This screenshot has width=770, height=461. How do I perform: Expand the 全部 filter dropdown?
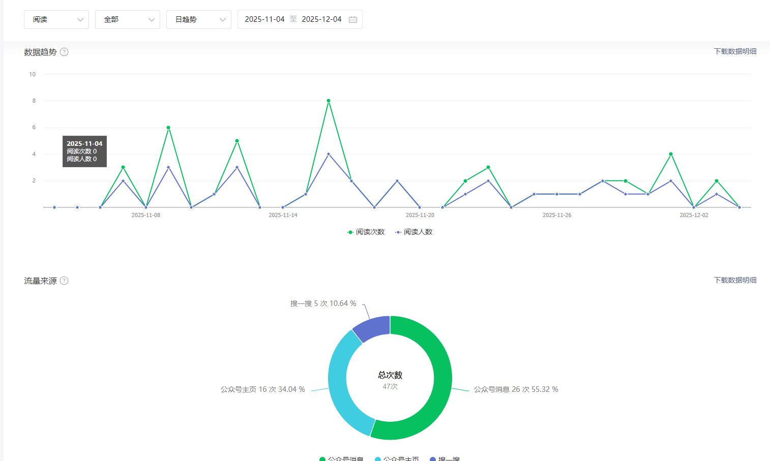tap(128, 19)
